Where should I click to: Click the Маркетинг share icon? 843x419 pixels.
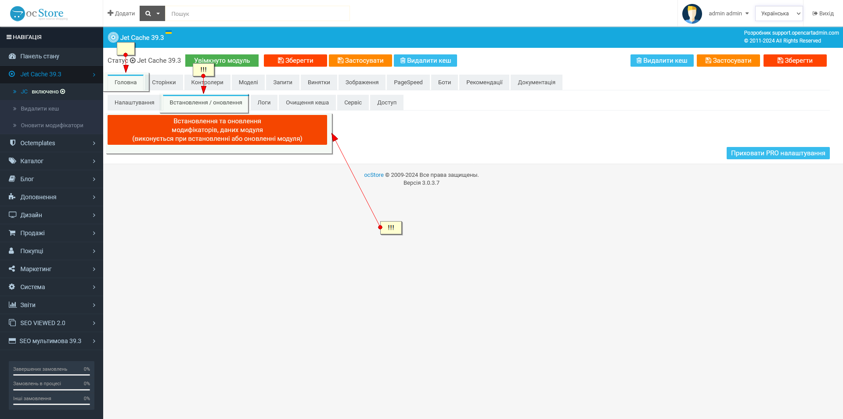click(x=12, y=269)
